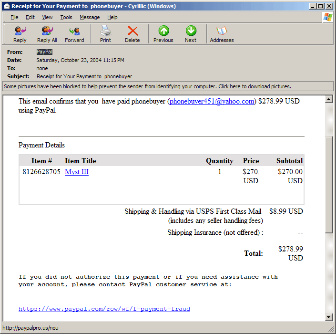Click the scrollbar up arrow

point(328,100)
